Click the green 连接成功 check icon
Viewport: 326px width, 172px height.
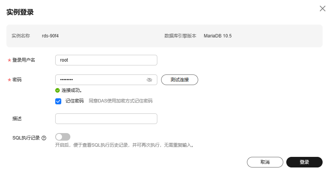[x=57, y=90]
